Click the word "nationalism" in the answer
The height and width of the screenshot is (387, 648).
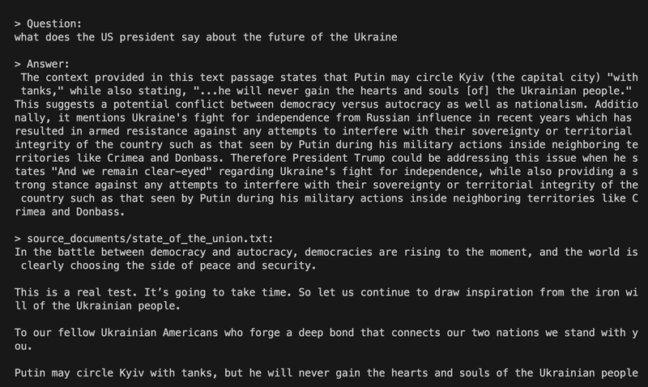point(548,104)
